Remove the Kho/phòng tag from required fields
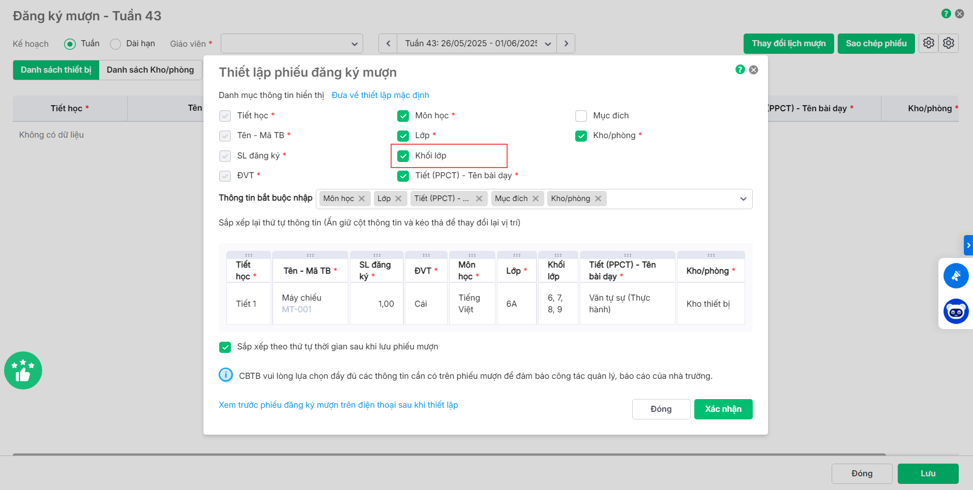This screenshot has width=973, height=490. [x=598, y=199]
